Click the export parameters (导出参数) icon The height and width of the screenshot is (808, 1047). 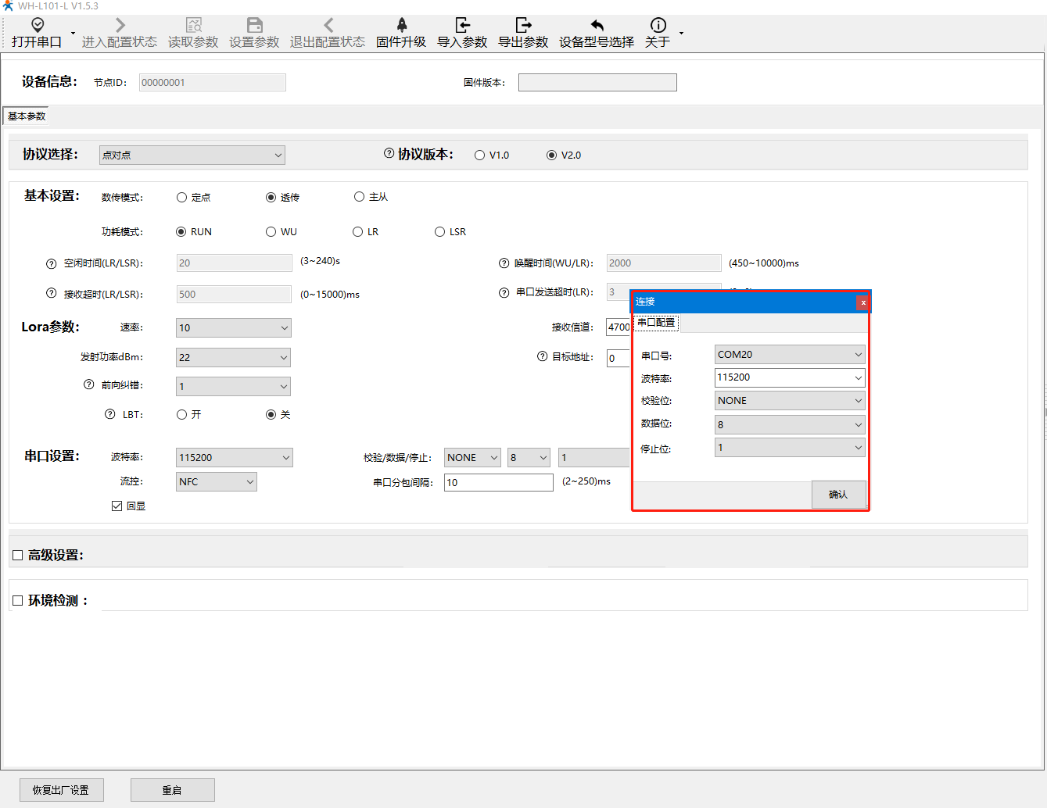[x=523, y=26]
